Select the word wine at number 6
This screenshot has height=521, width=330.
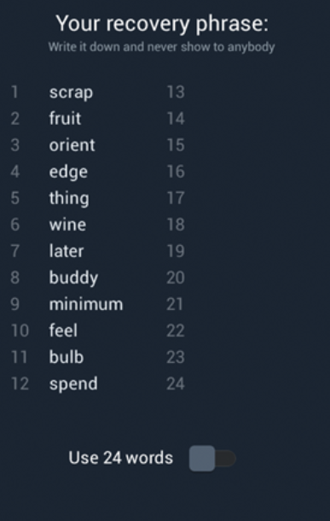pos(67,225)
